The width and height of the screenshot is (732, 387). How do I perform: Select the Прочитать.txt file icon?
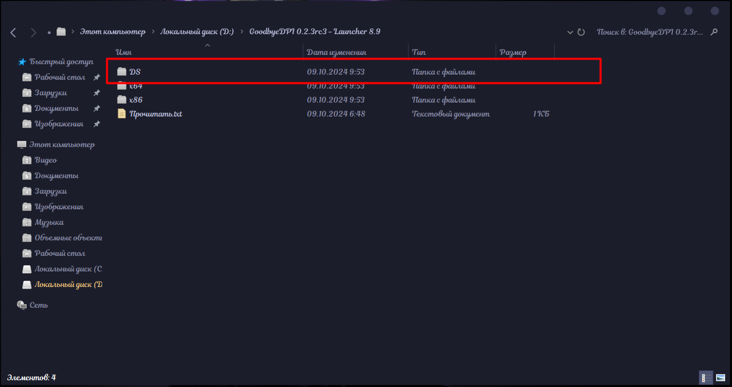pyautogui.click(x=122, y=114)
